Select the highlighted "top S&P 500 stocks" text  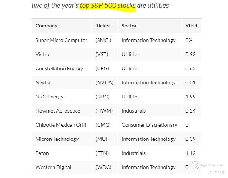point(108,6)
